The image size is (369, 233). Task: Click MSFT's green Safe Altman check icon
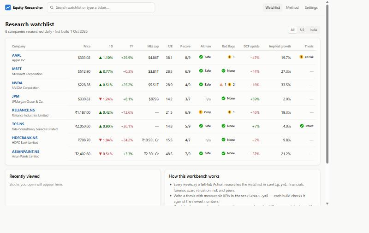tap(201, 71)
